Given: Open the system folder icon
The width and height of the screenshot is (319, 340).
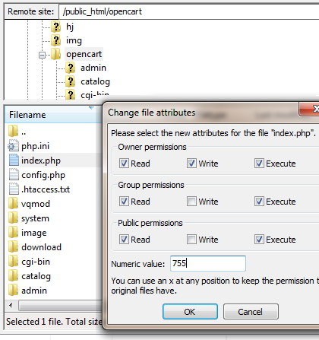Looking at the screenshot, I should tap(13, 218).
